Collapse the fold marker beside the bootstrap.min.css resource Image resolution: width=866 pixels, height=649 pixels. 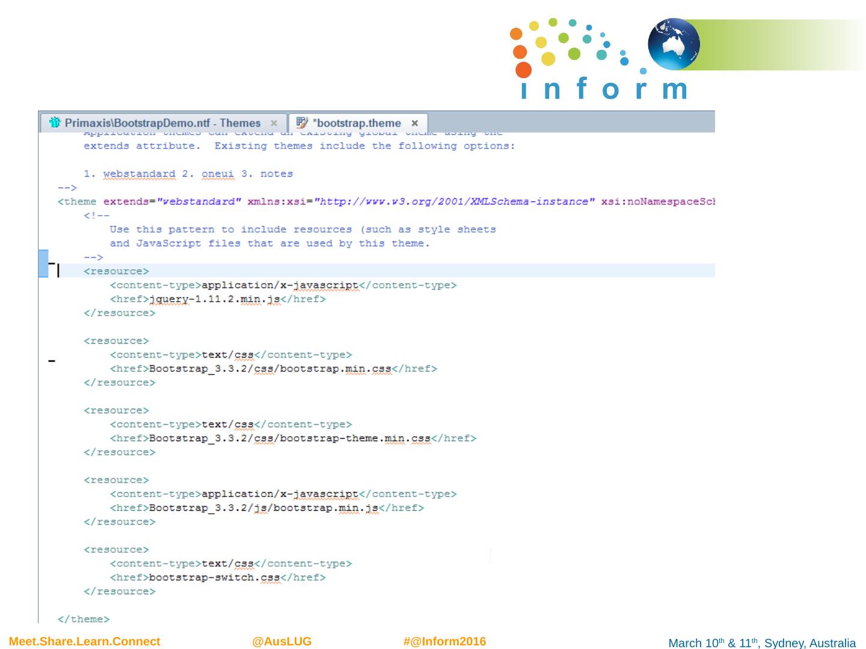pyautogui.click(x=52, y=361)
